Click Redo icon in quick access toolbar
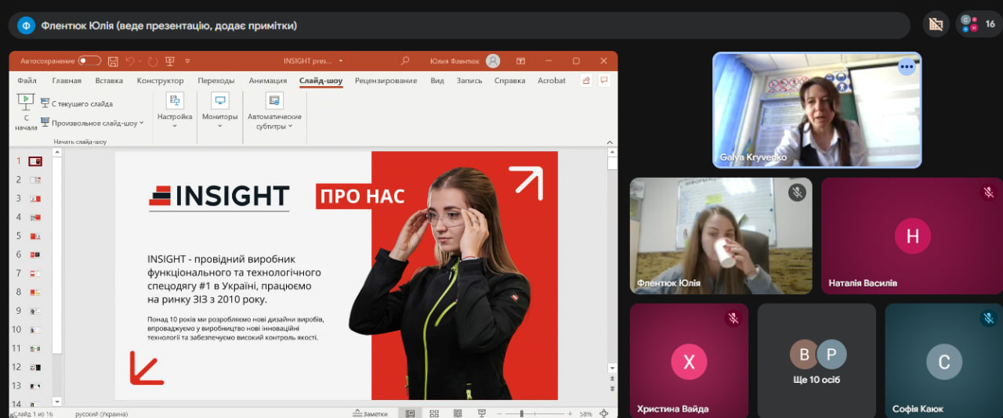The width and height of the screenshot is (1003, 418). [152, 61]
